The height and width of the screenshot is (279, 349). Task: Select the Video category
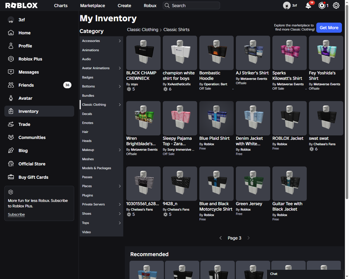(101, 232)
